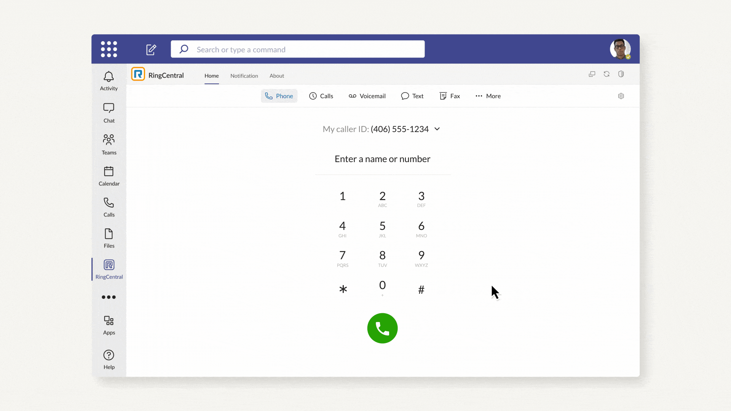Open the Teams panel
Viewport: 731px width, 411px height.
[x=109, y=143]
